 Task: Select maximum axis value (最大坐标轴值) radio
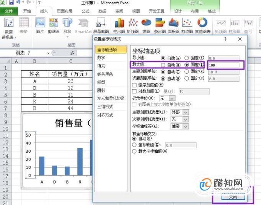tap(134, 151)
